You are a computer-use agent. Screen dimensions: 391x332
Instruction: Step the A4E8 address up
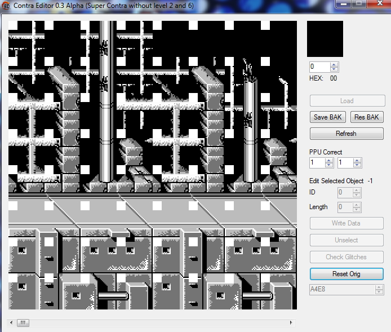pyautogui.click(x=379, y=287)
